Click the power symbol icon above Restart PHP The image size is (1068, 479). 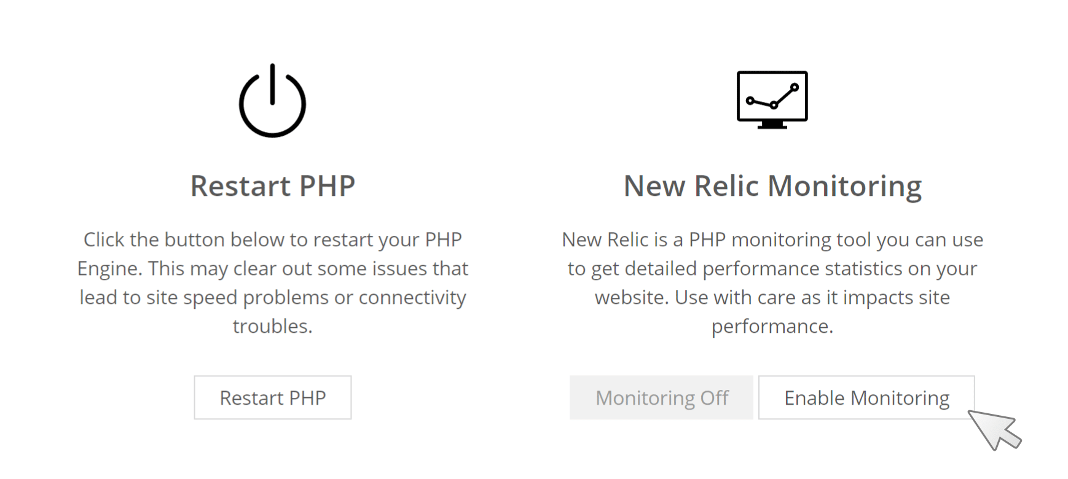(x=272, y=101)
